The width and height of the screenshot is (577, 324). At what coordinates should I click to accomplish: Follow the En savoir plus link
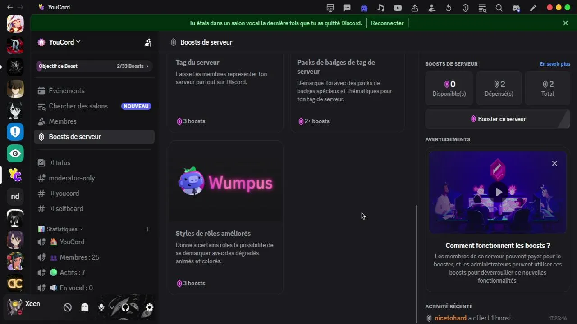pyautogui.click(x=555, y=64)
